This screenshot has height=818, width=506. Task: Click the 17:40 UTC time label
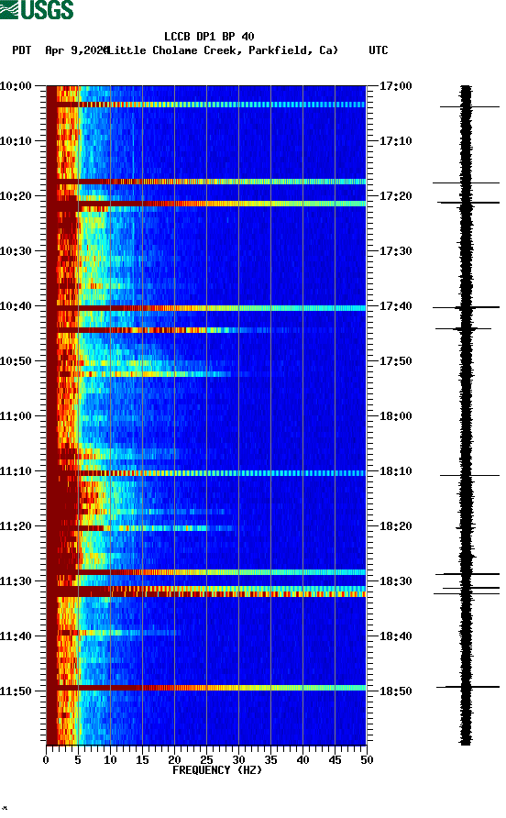(395, 306)
